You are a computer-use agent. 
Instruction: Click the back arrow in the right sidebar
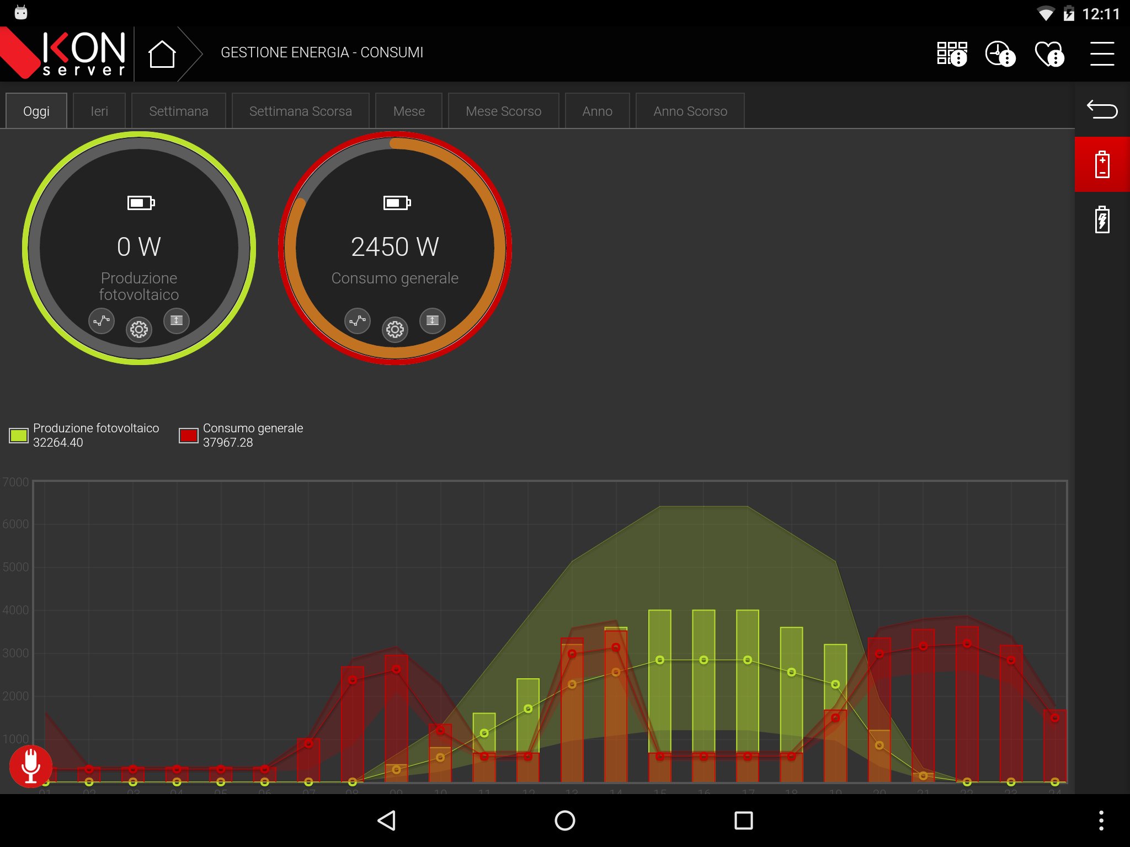1102,110
